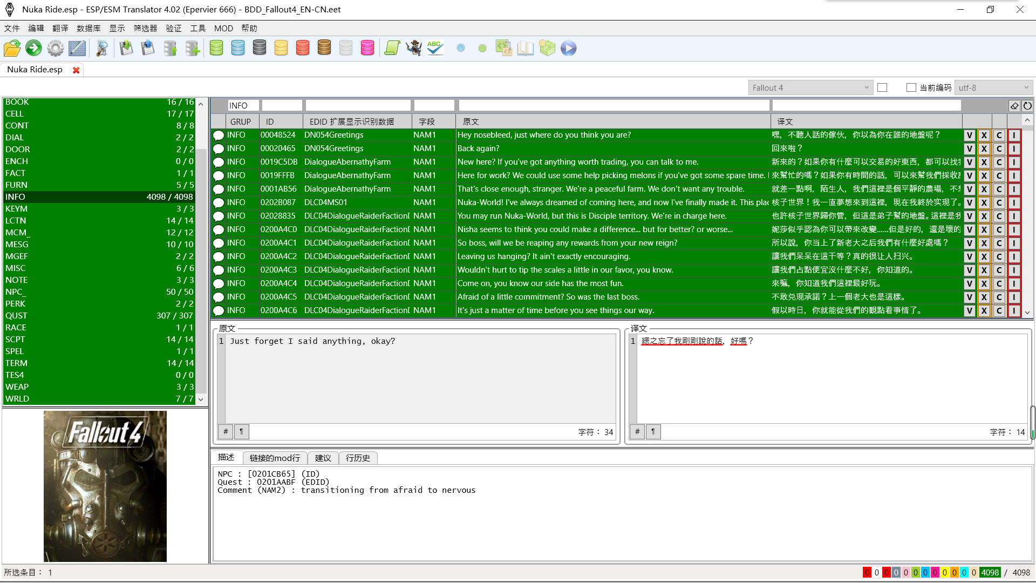Click the yellow database icon
The image size is (1036, 583).
point(281,48)
